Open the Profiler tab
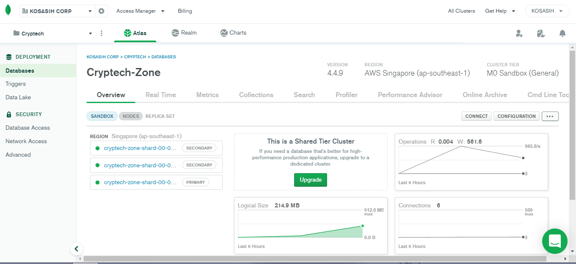Screen dimensions: 576x264 (x=347, y=95)
